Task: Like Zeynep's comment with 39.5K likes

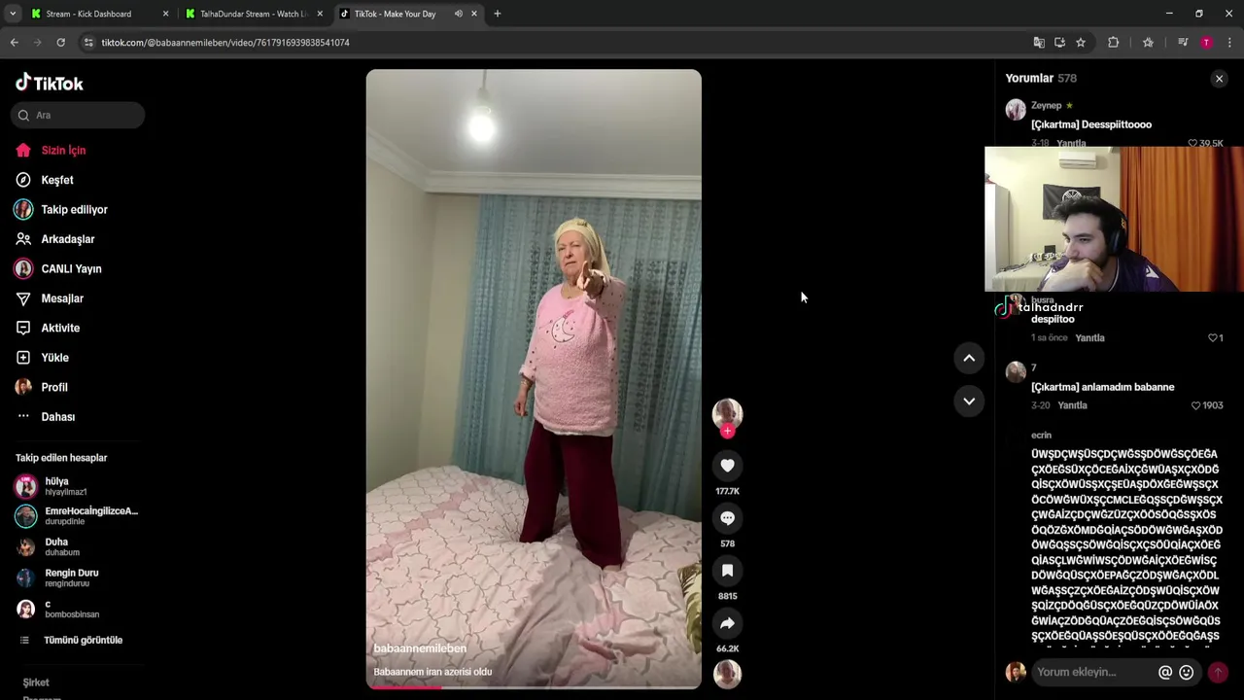Action: point(1205,143)
